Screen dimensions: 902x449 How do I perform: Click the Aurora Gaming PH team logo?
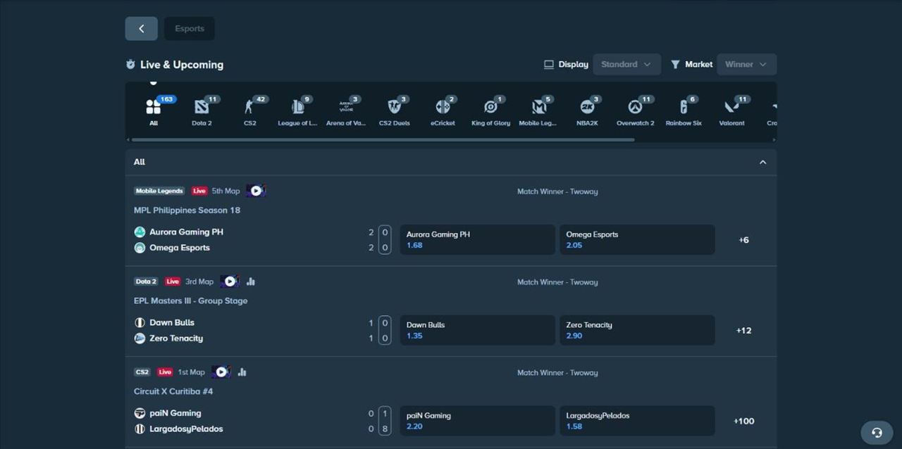140,232
